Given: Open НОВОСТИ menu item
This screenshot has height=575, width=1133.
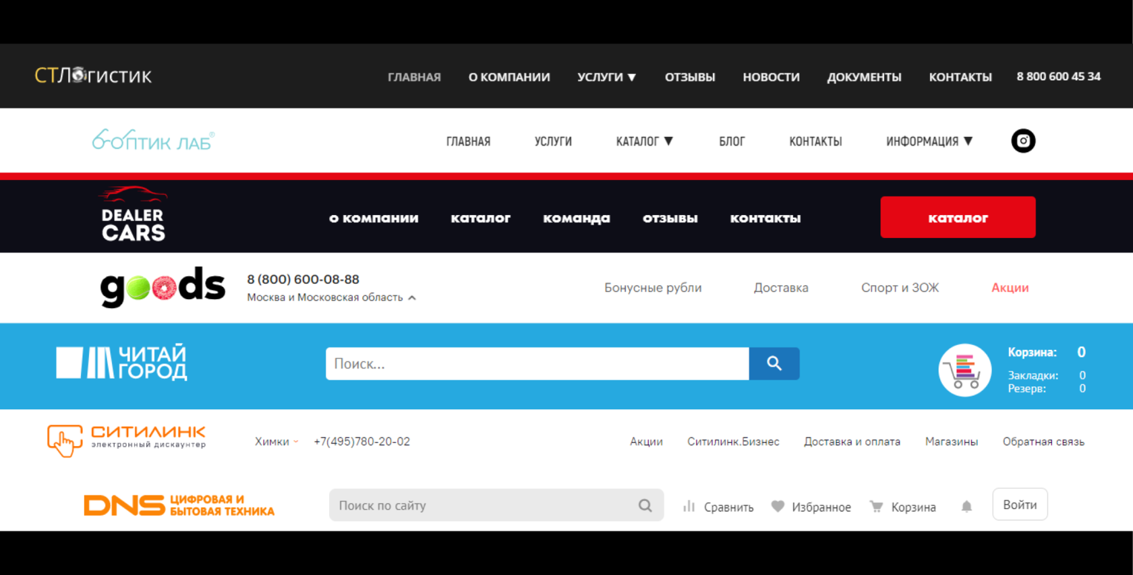Looking at the screenshot, I should tap(771, 77).
